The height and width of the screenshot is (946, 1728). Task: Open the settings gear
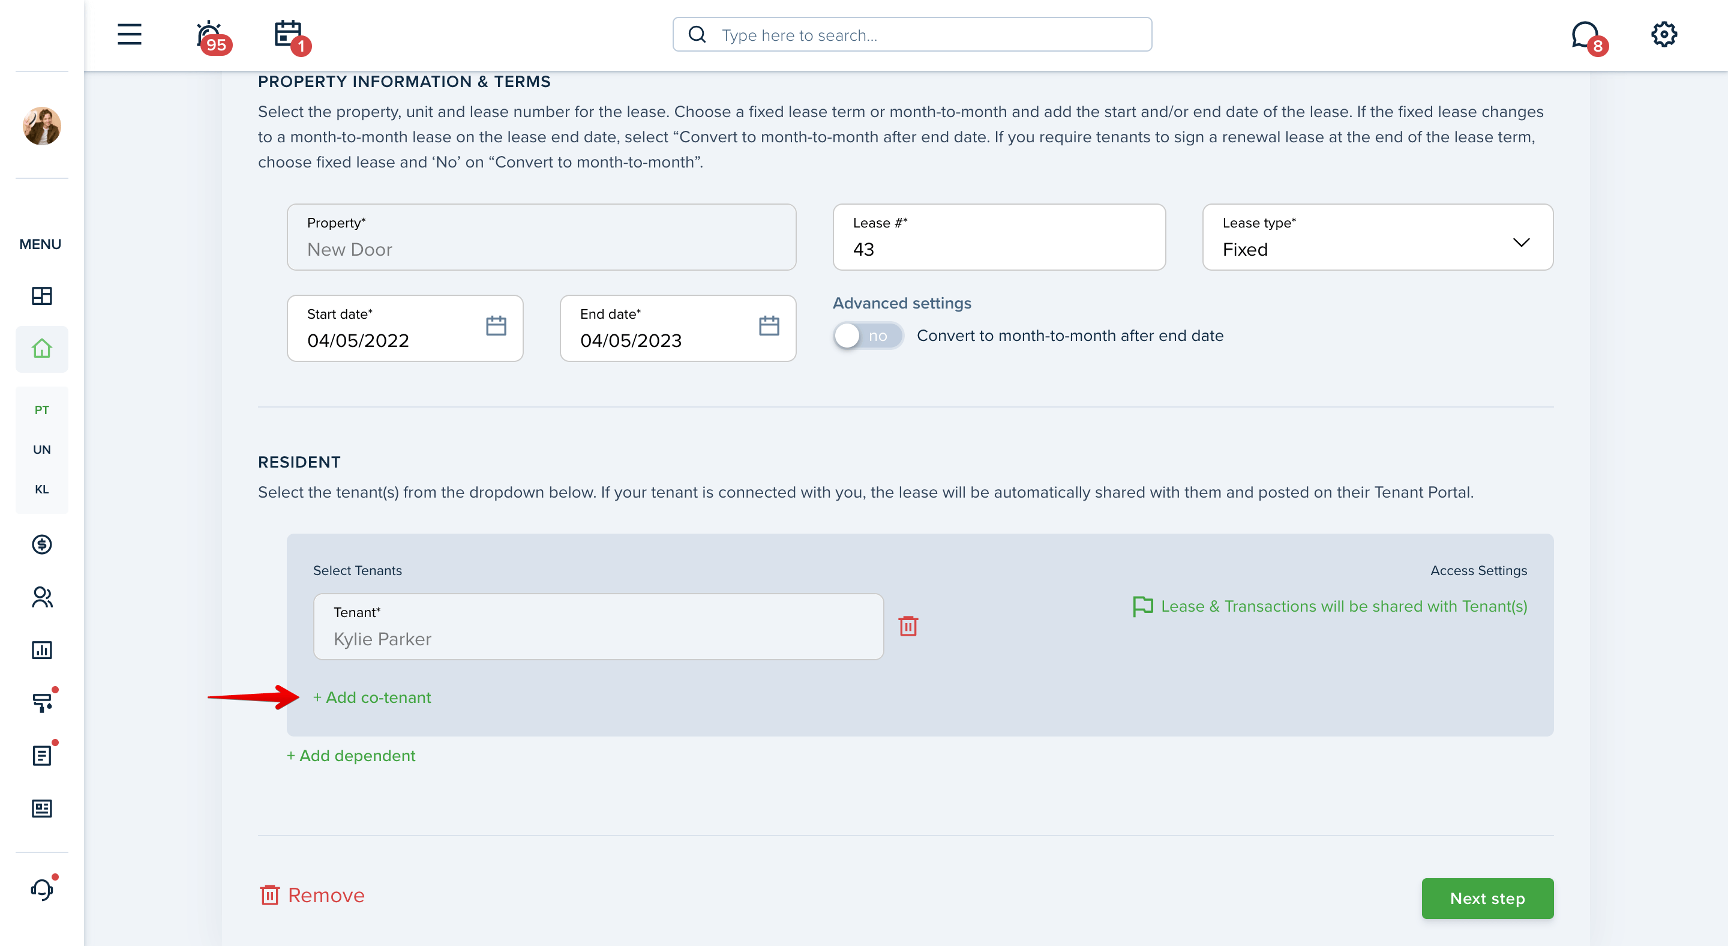coord(1664,34)
